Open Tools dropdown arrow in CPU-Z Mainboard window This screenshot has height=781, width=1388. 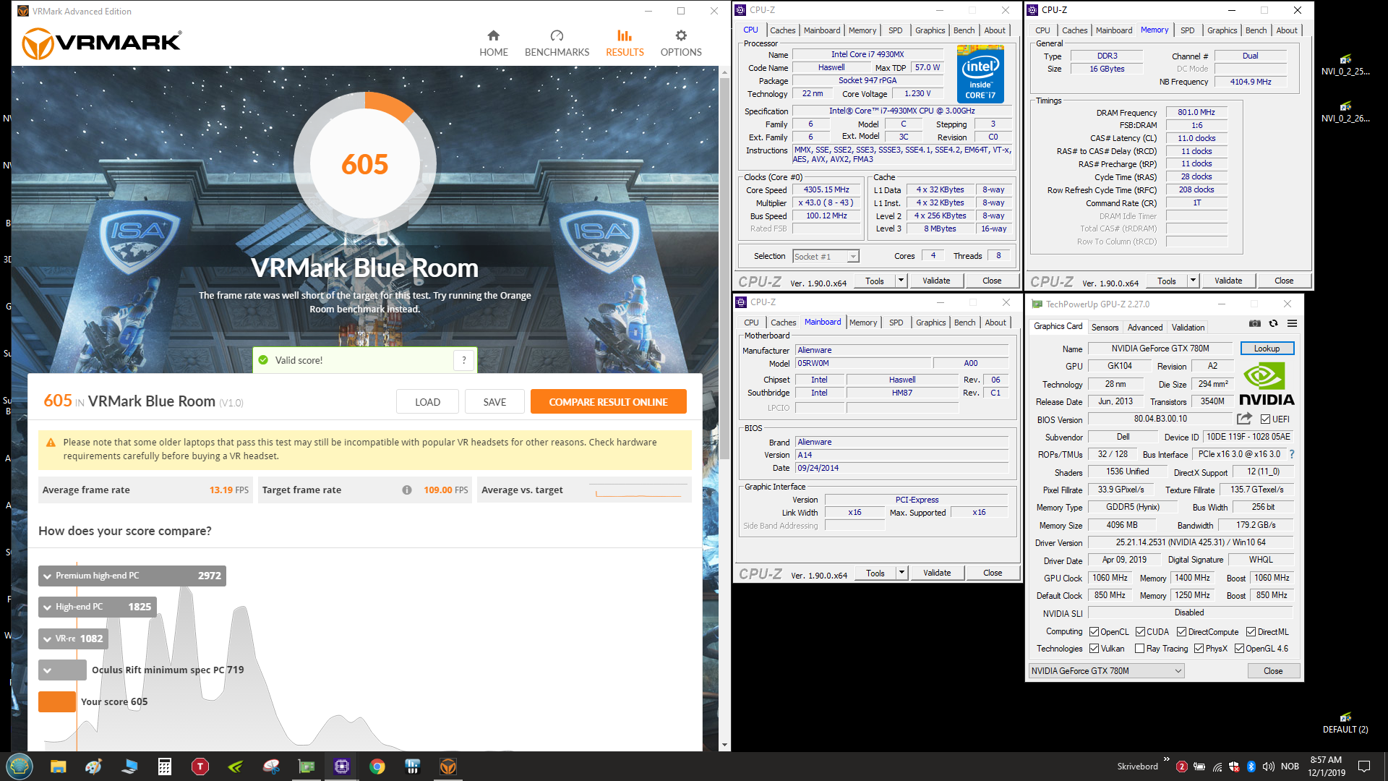tap(901, 573)
